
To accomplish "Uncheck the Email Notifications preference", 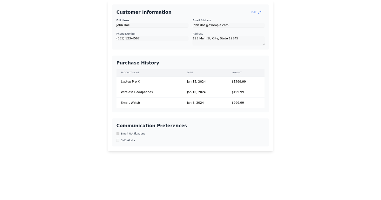I will click(118, 133).
